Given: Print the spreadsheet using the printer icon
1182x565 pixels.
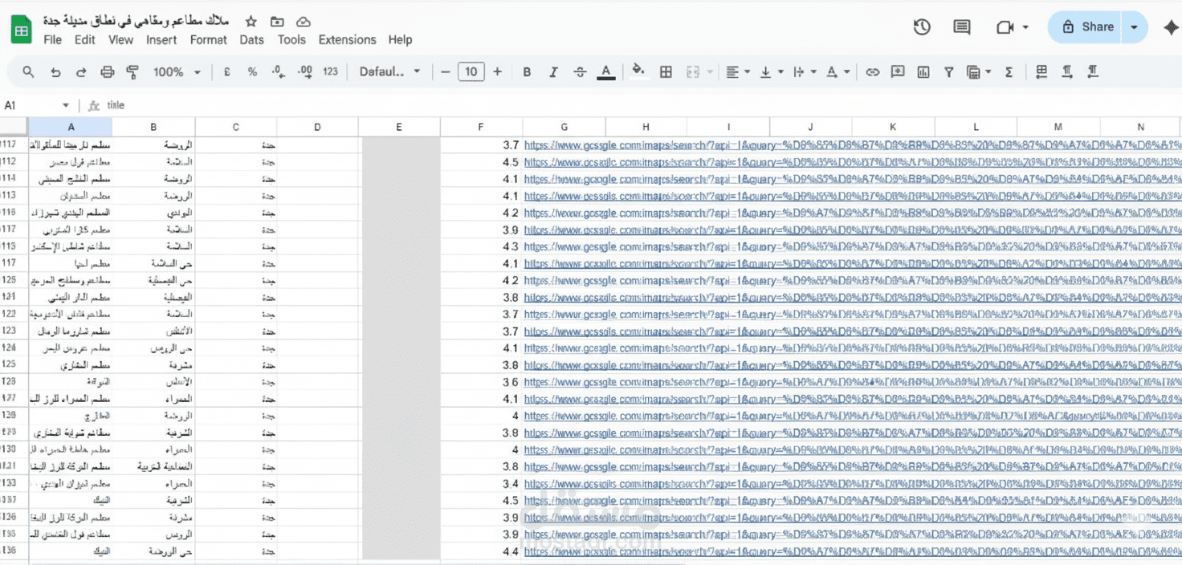Looking at the screenshot, I should tap(108, 72).
